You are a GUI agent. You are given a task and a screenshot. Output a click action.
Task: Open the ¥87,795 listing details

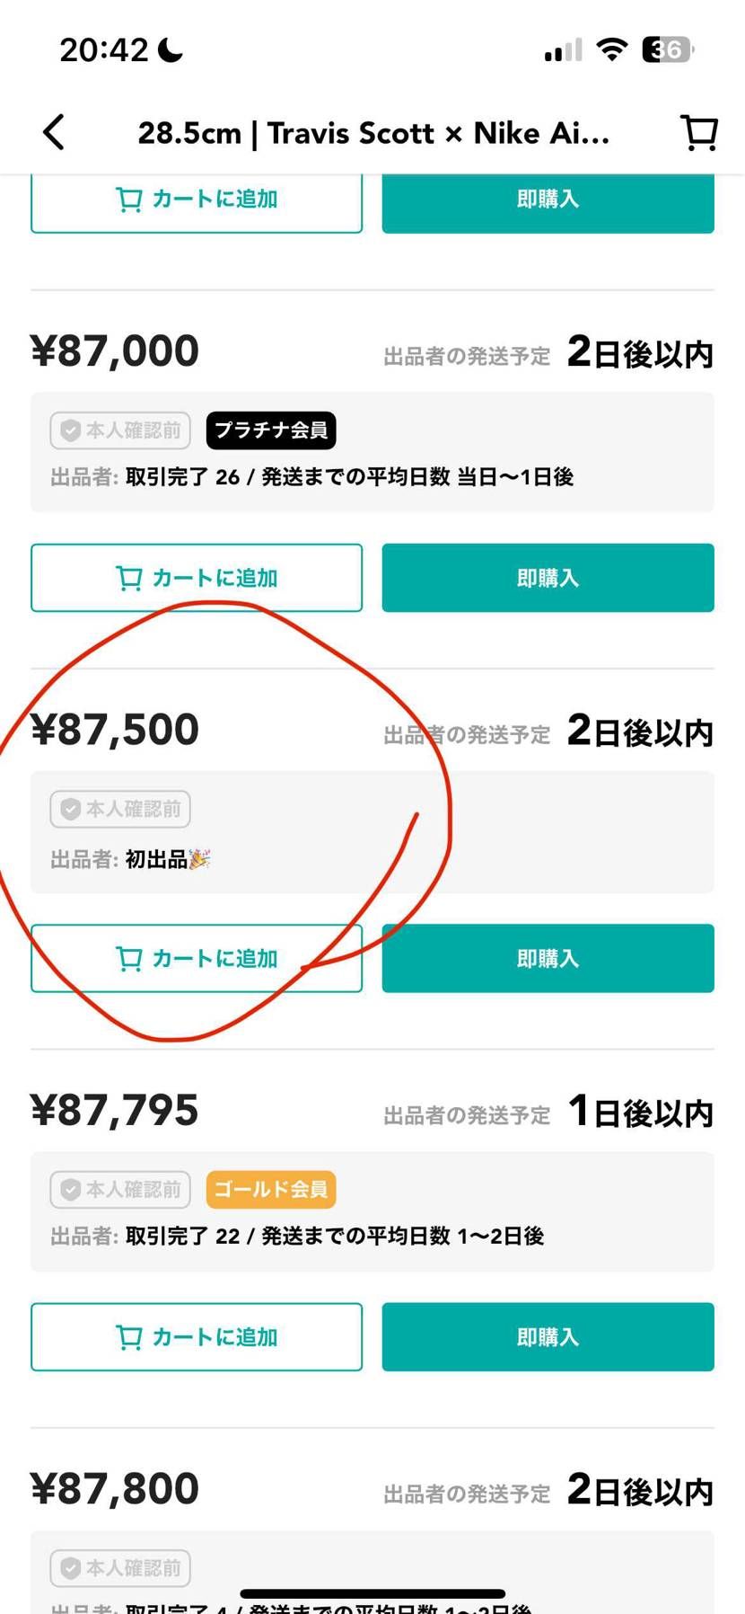click(x=113, y=1110)
